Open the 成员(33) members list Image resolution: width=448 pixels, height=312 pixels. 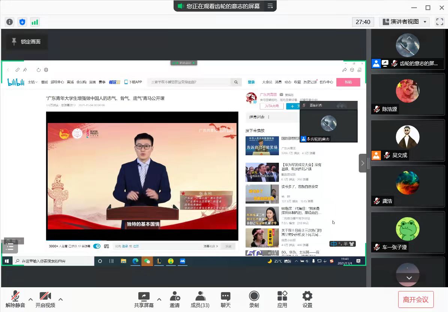(200, 299)
